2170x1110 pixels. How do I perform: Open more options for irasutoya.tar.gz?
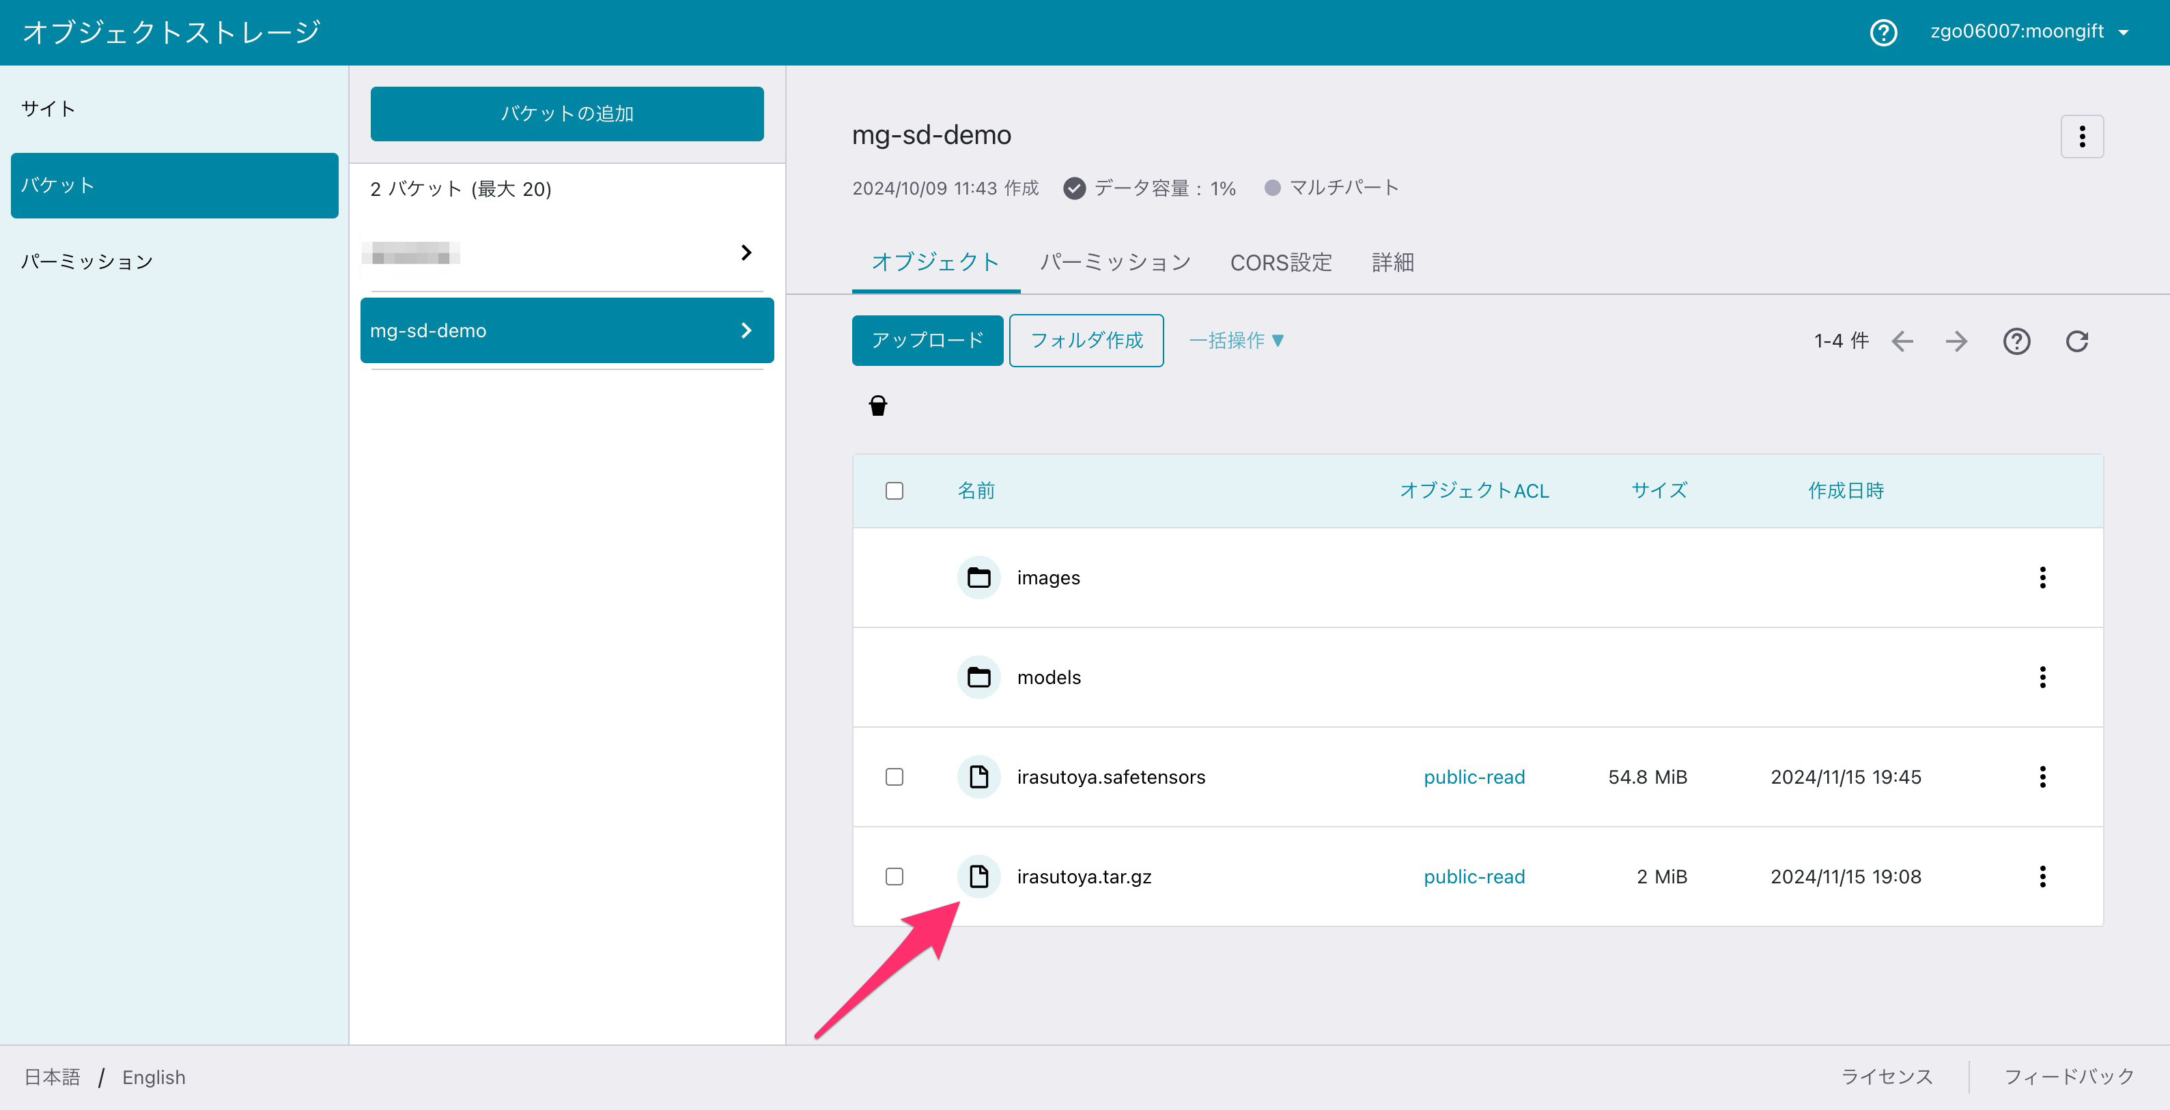click(2042, 877)
